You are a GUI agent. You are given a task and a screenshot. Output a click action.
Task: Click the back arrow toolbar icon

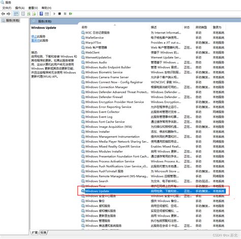[3, 14]
